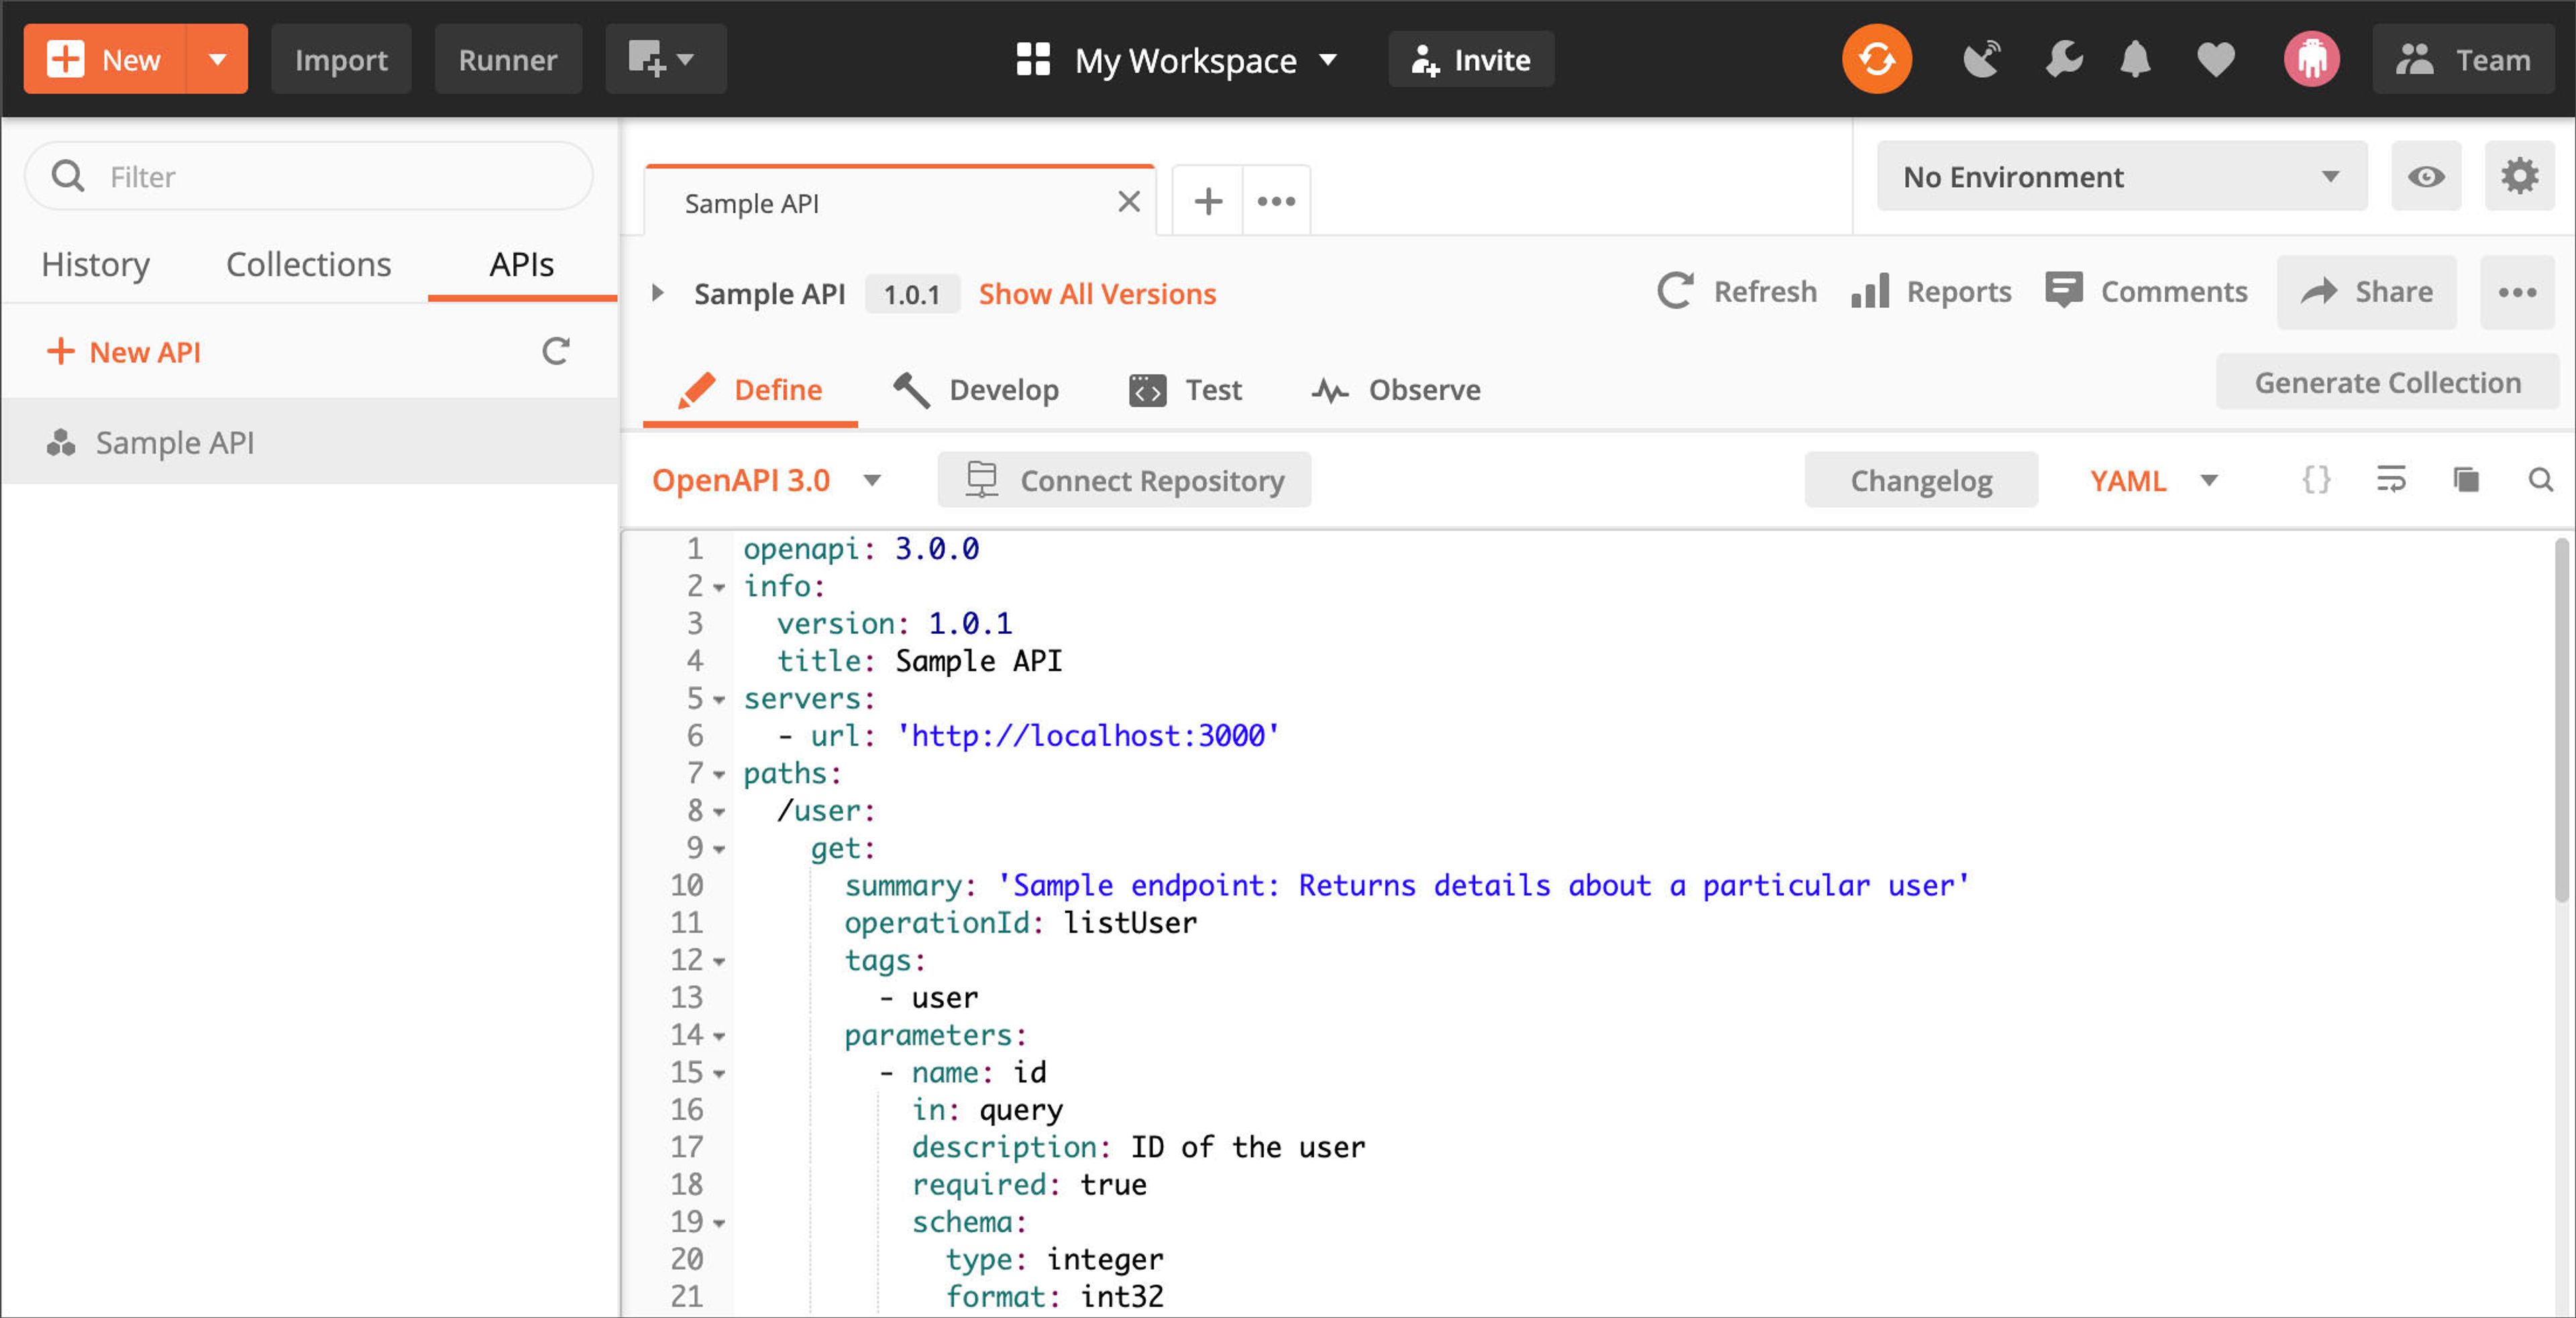
Task: Click Generate Collection button
Action: coord(2387,382)
